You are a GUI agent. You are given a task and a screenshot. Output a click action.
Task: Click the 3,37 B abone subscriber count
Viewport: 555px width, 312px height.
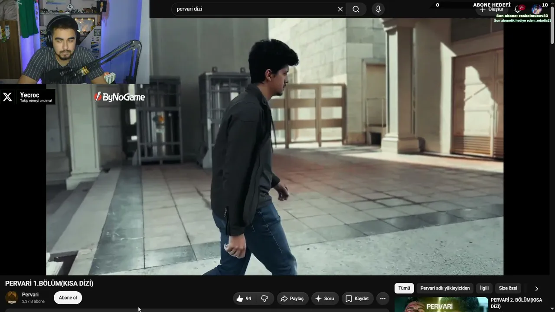click(x=33, y=302)
